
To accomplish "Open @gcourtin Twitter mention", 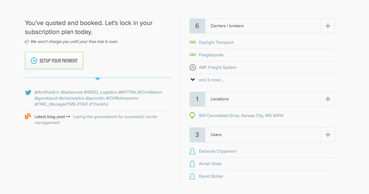I will pyautogui.click(x=95, y=98).
